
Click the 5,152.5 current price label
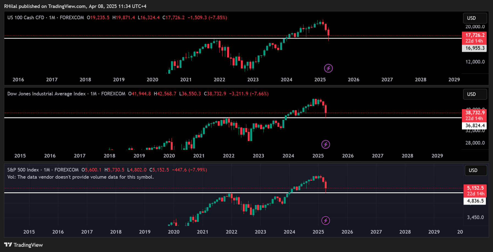click(x=475, y=188)
